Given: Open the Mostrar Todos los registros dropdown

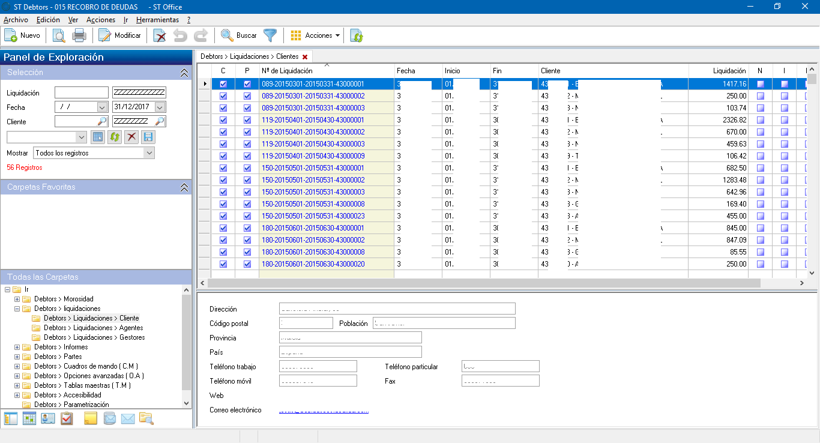Looking at the screenshot, I should (x=94, y=153).
